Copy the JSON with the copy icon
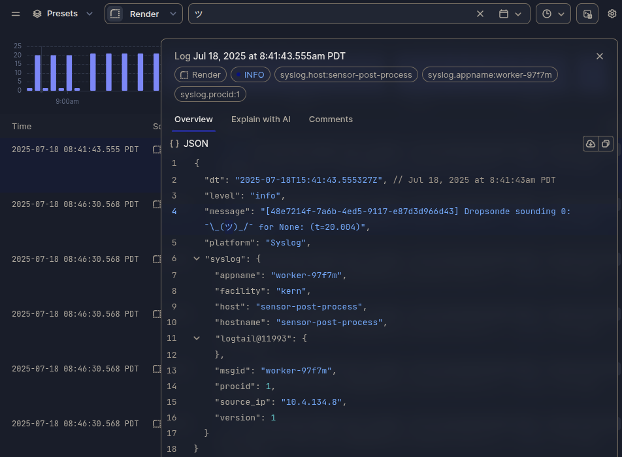The height and width of the screenshot is (457, 622). point(605,144)
